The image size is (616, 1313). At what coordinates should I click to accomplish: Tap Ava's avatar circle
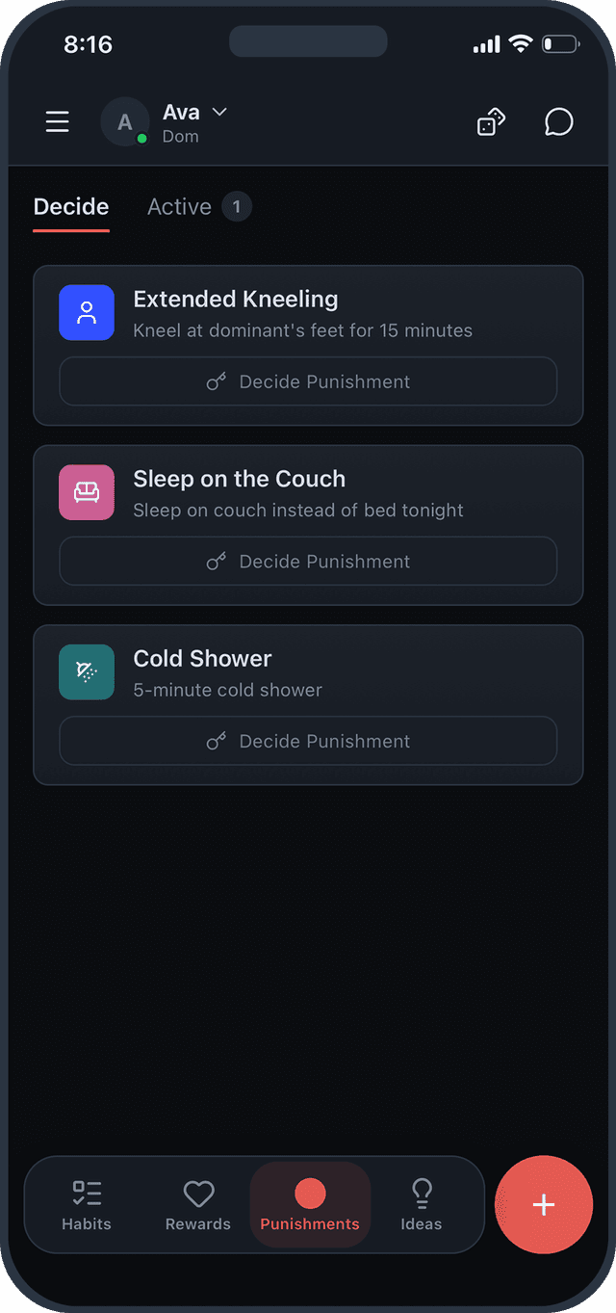tap(125, 121)
